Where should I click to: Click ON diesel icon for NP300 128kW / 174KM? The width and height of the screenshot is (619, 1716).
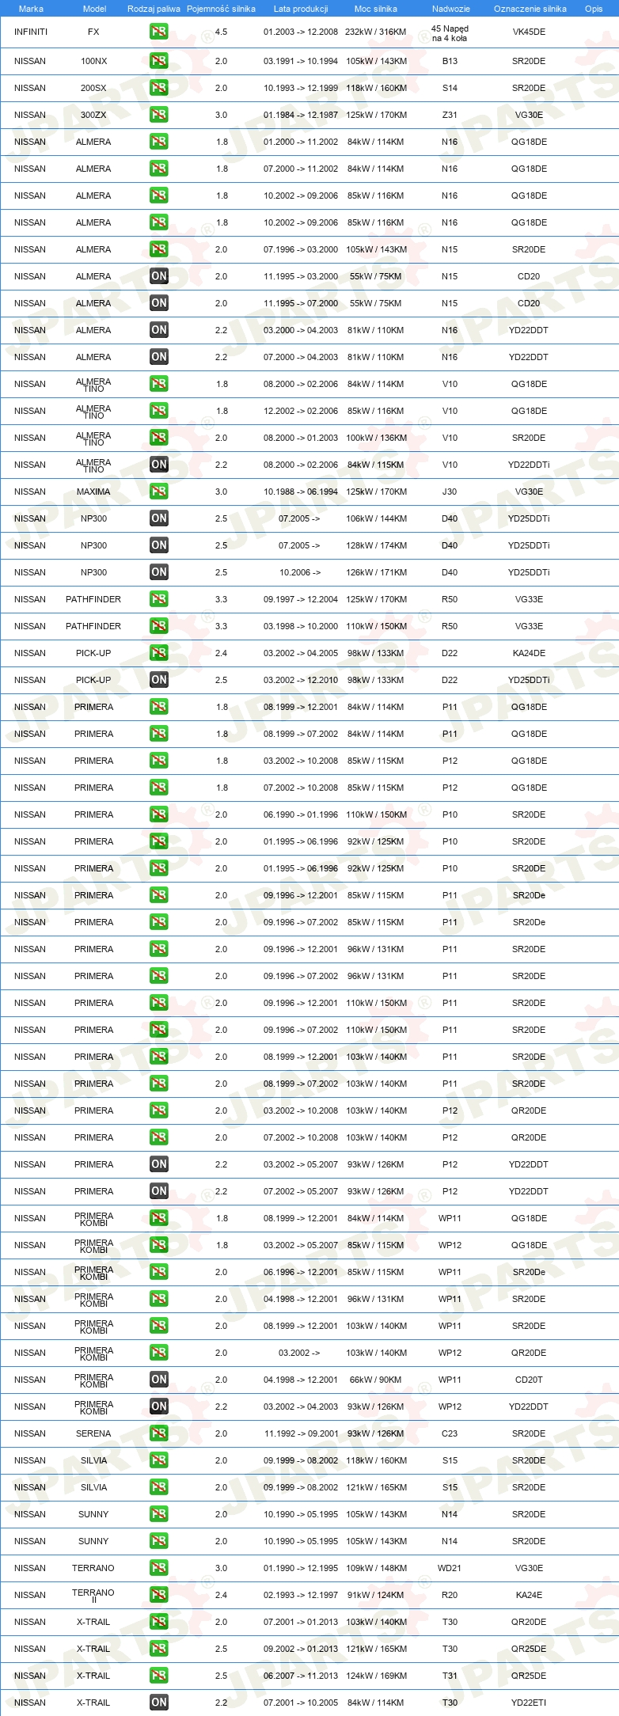(x=159, y=545)
